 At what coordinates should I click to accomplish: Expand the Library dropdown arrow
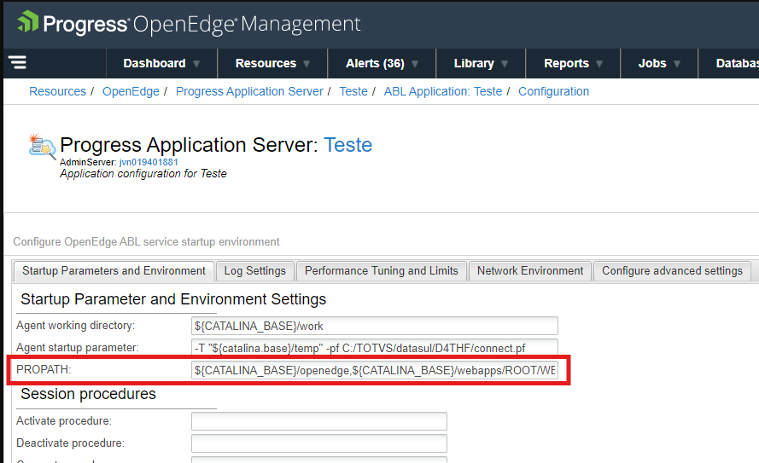click(x=505, y=64)
